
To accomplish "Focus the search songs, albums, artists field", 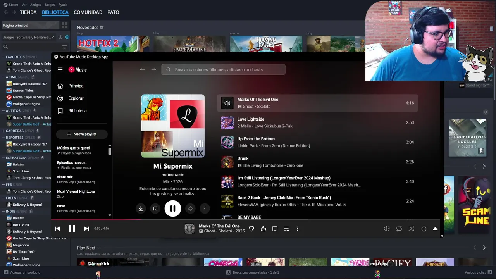I will pyautogui.click(x=224, y=70).
